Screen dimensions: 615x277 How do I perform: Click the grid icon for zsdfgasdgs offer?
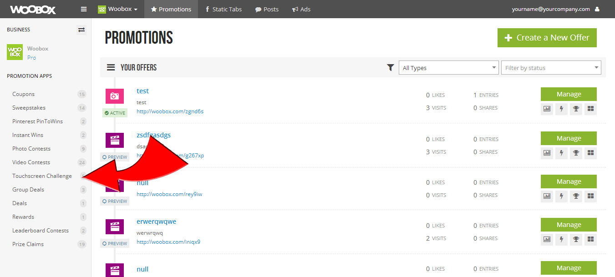point(590,153)
